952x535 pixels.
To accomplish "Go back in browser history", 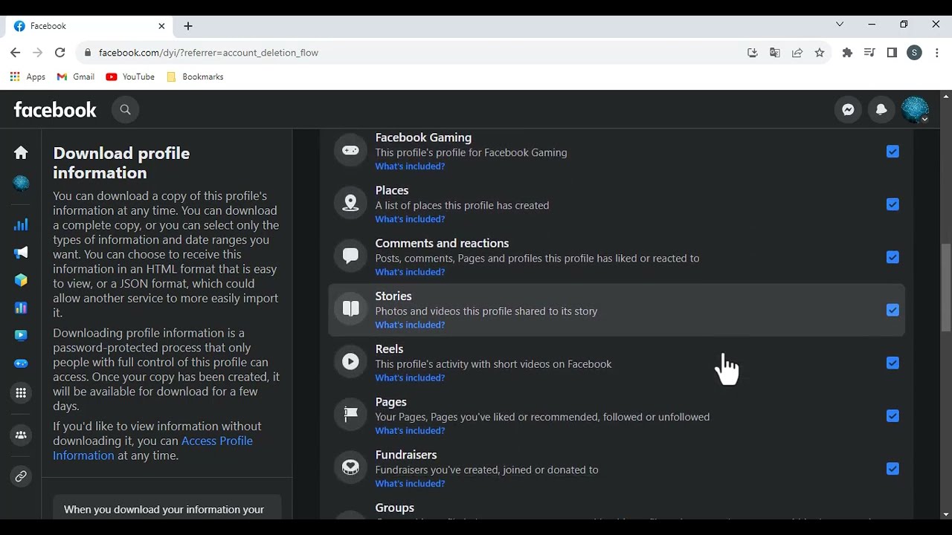I will (x=16, y=53).
